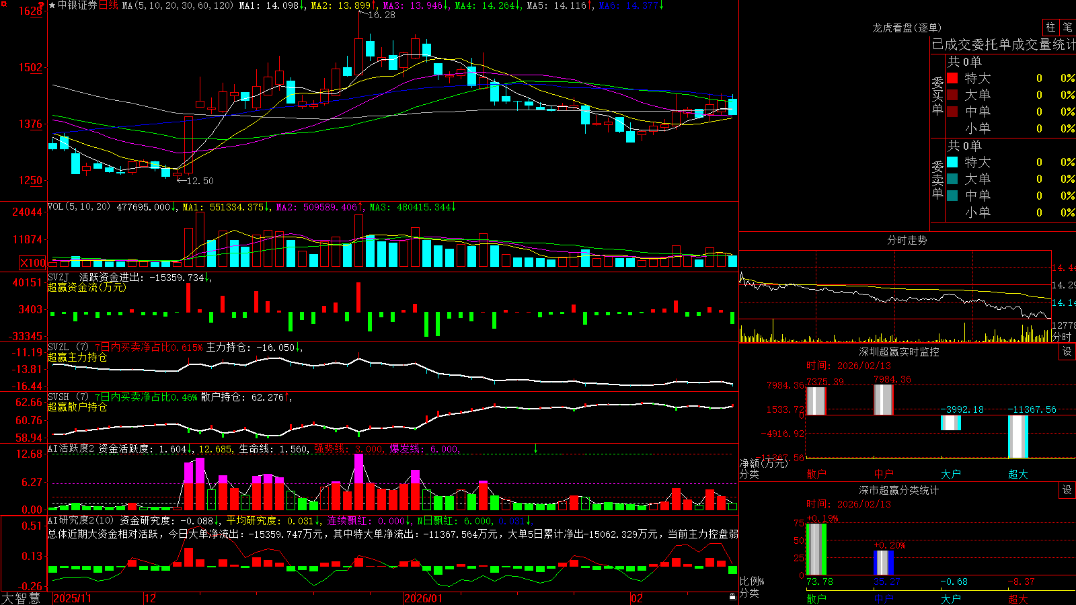Click the 1628 price axis label
Viewport: 1076px width, 605px height.
(31, 11)
